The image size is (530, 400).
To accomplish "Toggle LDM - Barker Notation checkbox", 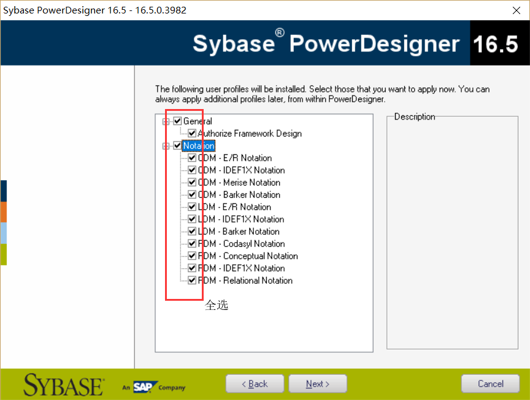I will click(x=192, y=231).
